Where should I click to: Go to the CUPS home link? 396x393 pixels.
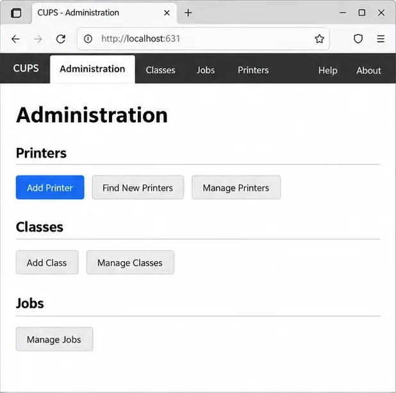(x=26, y=68)
